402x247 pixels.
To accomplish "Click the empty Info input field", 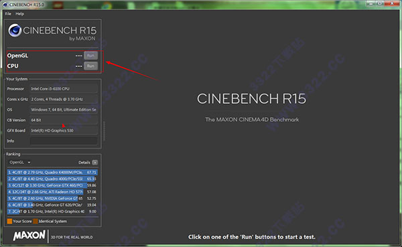I will [64, 141].
